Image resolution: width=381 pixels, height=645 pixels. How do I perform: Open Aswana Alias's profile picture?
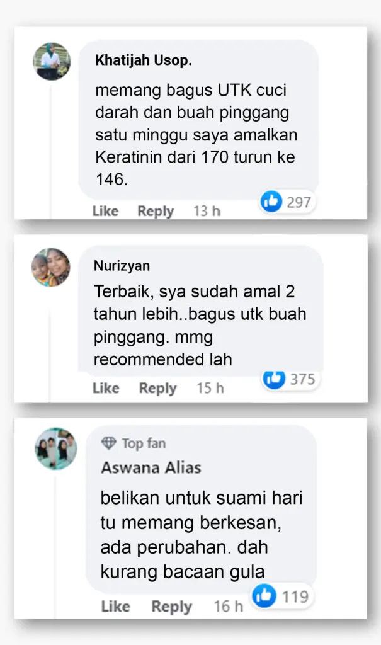click(56, 448)
